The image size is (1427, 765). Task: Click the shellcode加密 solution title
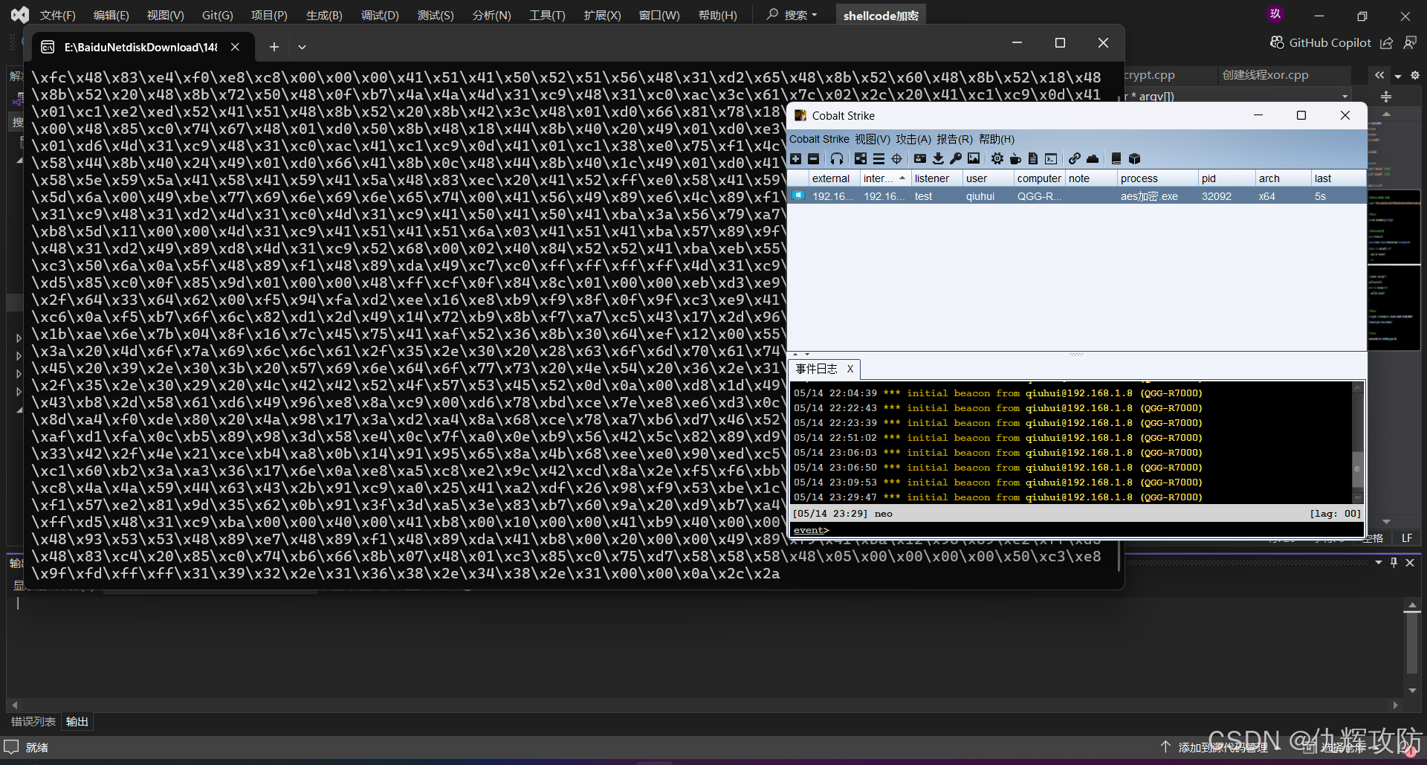(x=881, y=16)
